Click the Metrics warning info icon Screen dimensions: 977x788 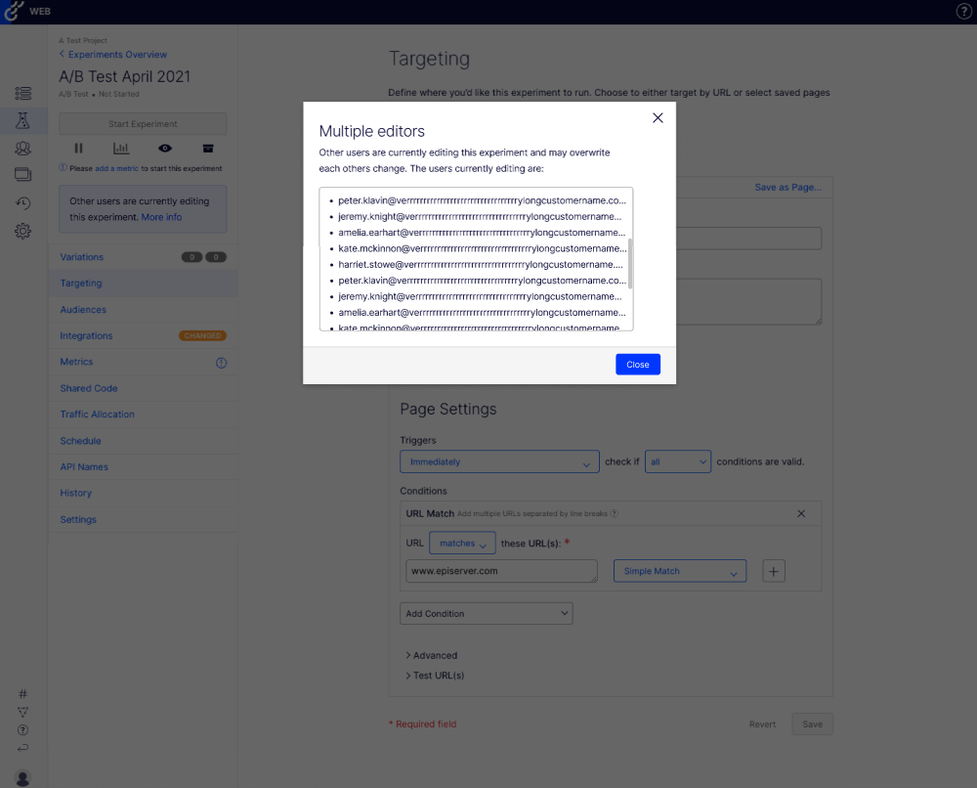coord(221,363)
